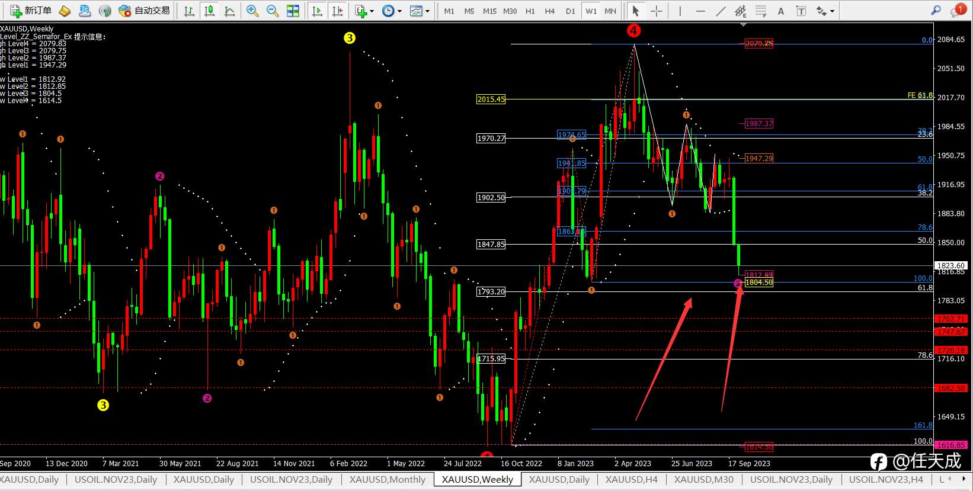Image resolution: width=973 pixels, height=491 pixels.
Task: Switch to the USOIL.NOV23,H4 chart tab
Action: click(886, 480)
